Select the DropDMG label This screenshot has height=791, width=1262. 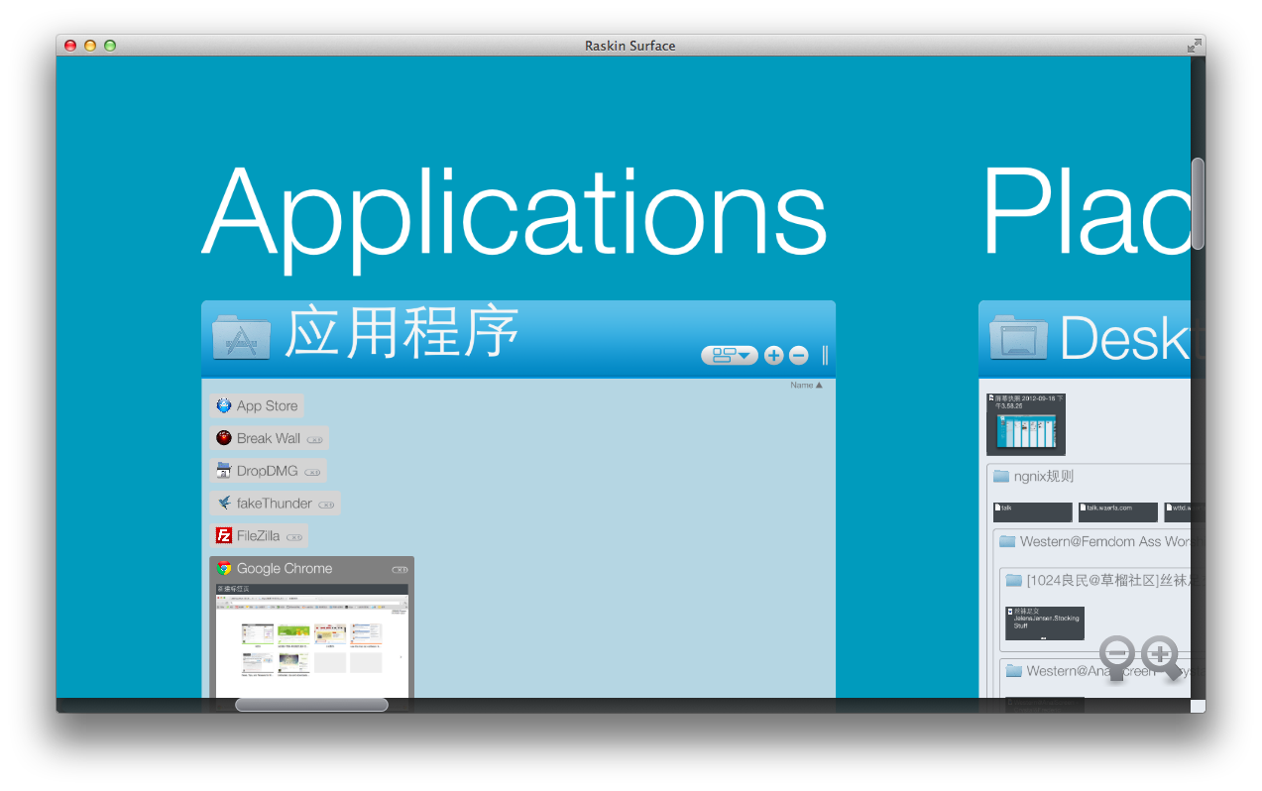pyautogui.click(x=268, y=471)
